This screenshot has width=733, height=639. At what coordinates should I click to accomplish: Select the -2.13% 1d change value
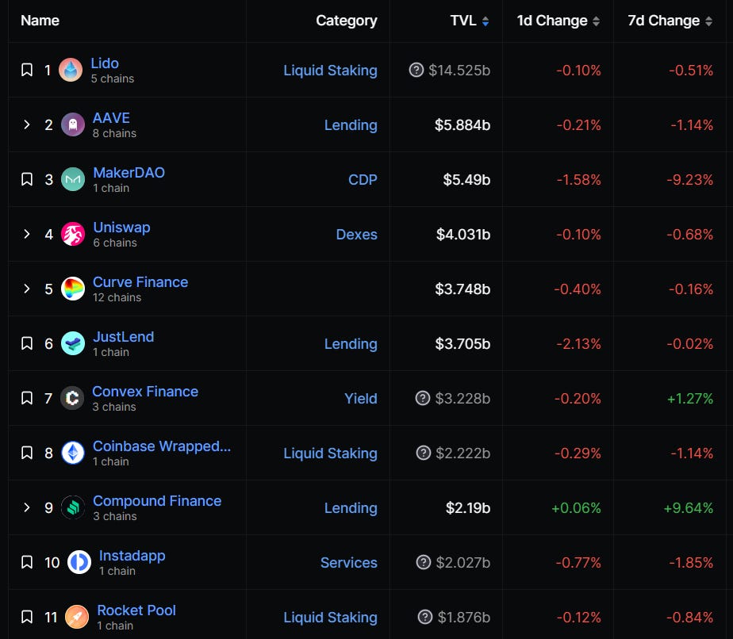(x=579, y=343)
